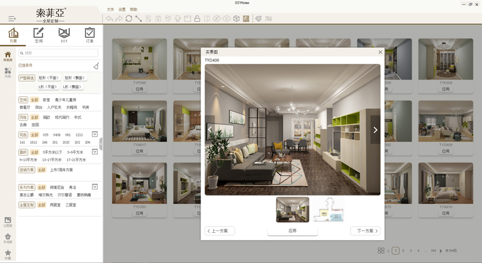Image resolution: width=482 pixels, height=263 pixels.
Task: Click the open eye show icon
Action: (x=227, y=19)
